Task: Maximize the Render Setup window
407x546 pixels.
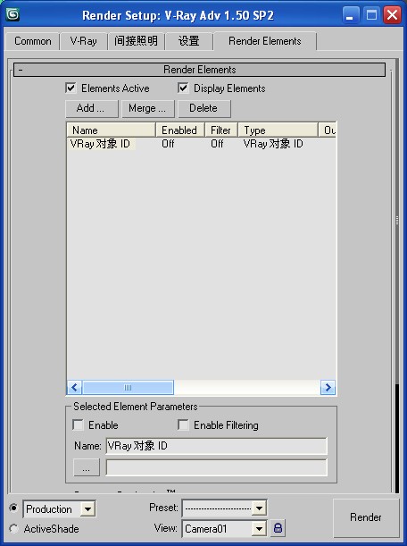Action: pyautogui.click(x=371, y=15)
